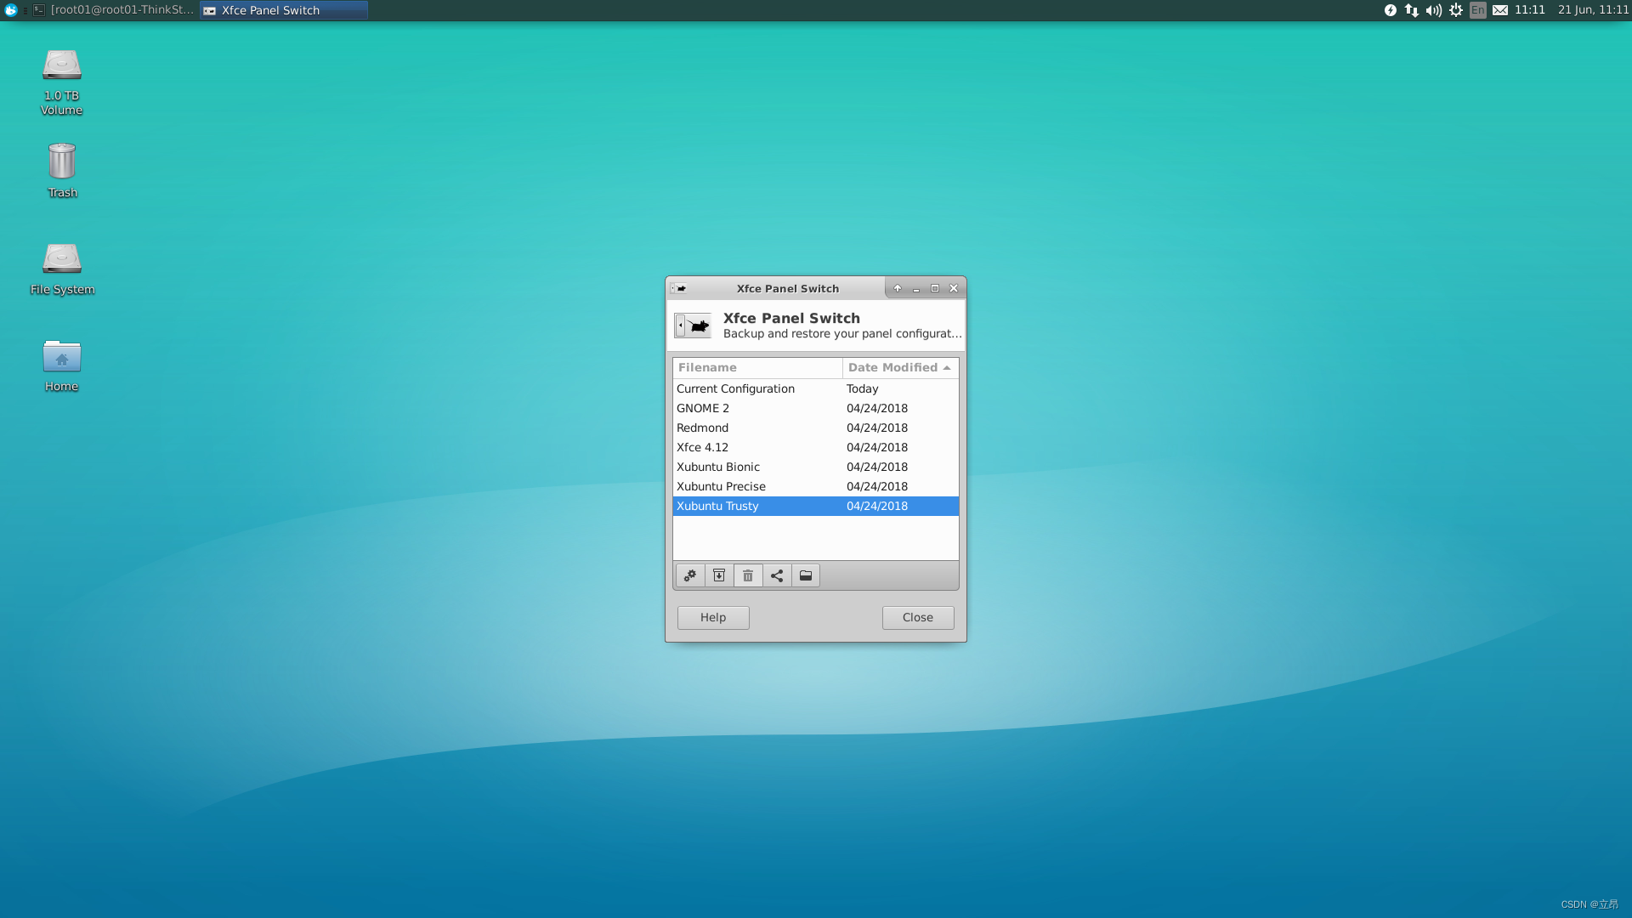This screenshot has width=1632, height=918.
Task: Click the window menu icon in titlebar
Action: (678, 289)
